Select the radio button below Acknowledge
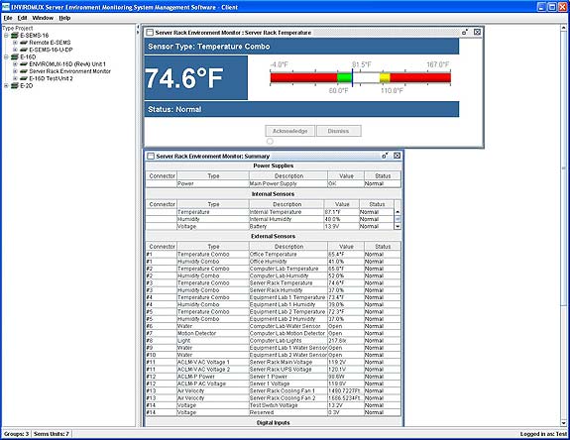Screen dimensions: 570x440 click(x=270, y=142)
